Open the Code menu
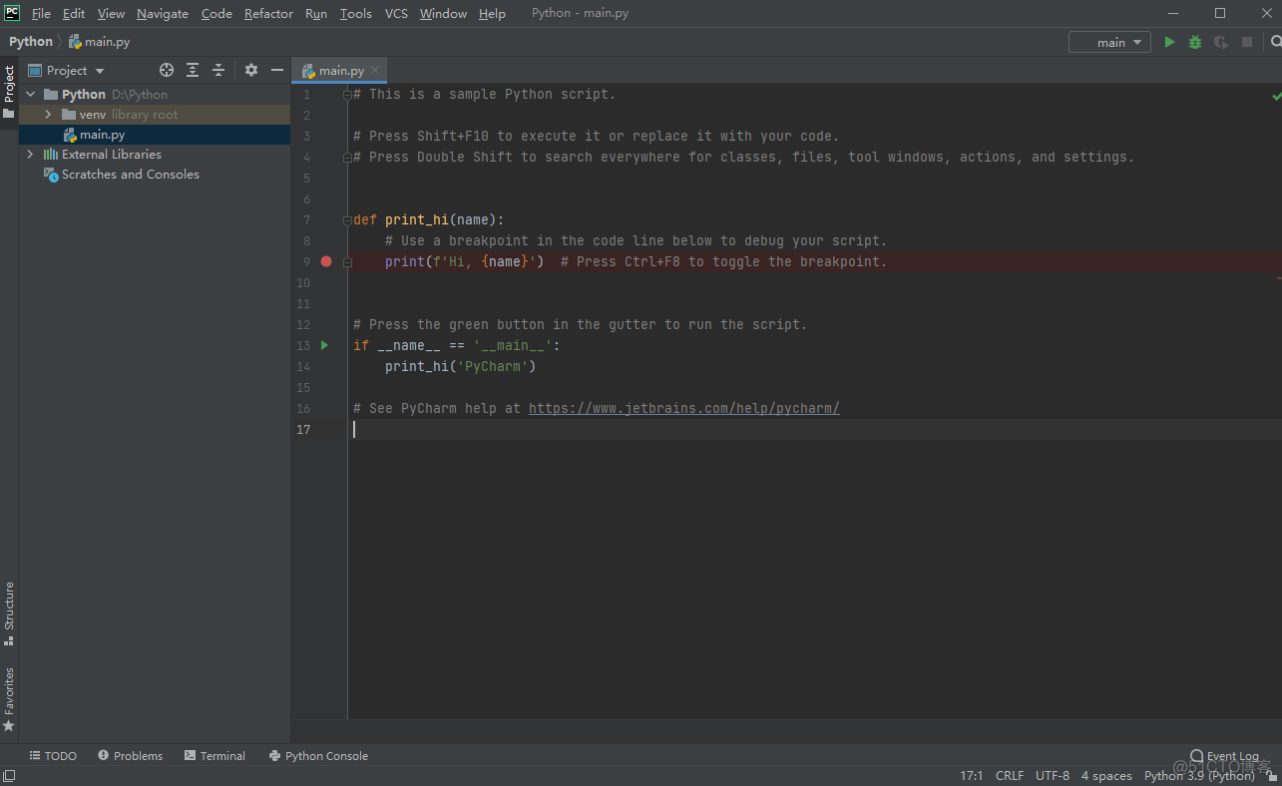 click(216, 13)
